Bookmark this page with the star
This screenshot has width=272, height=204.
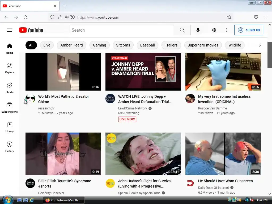click(x=229, y=17)
